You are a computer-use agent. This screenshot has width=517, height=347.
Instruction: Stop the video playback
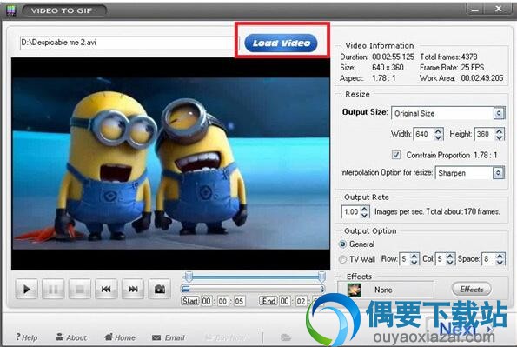pos(79,290)
